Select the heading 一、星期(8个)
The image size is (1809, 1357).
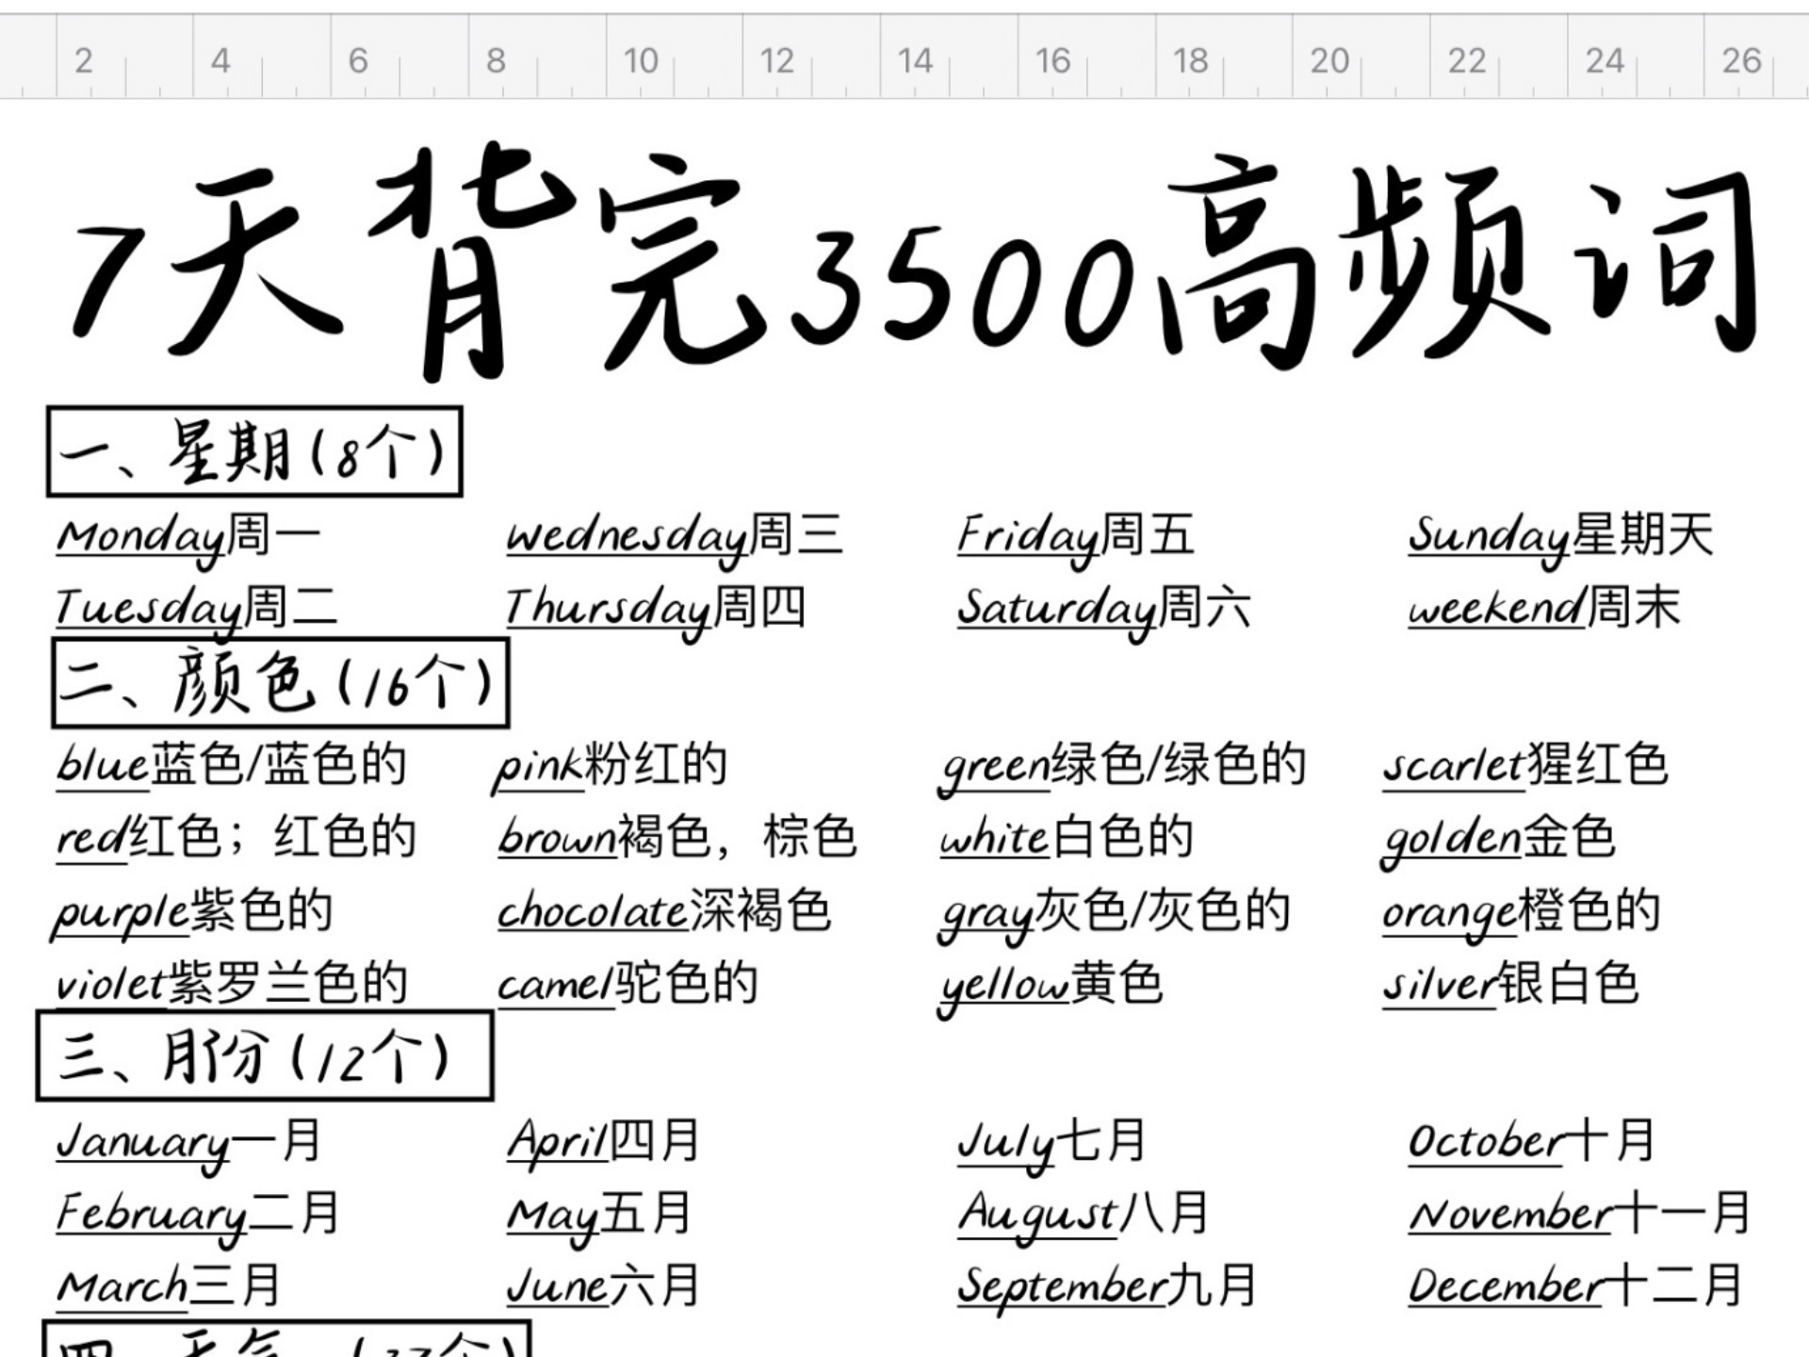pos(254,451)
